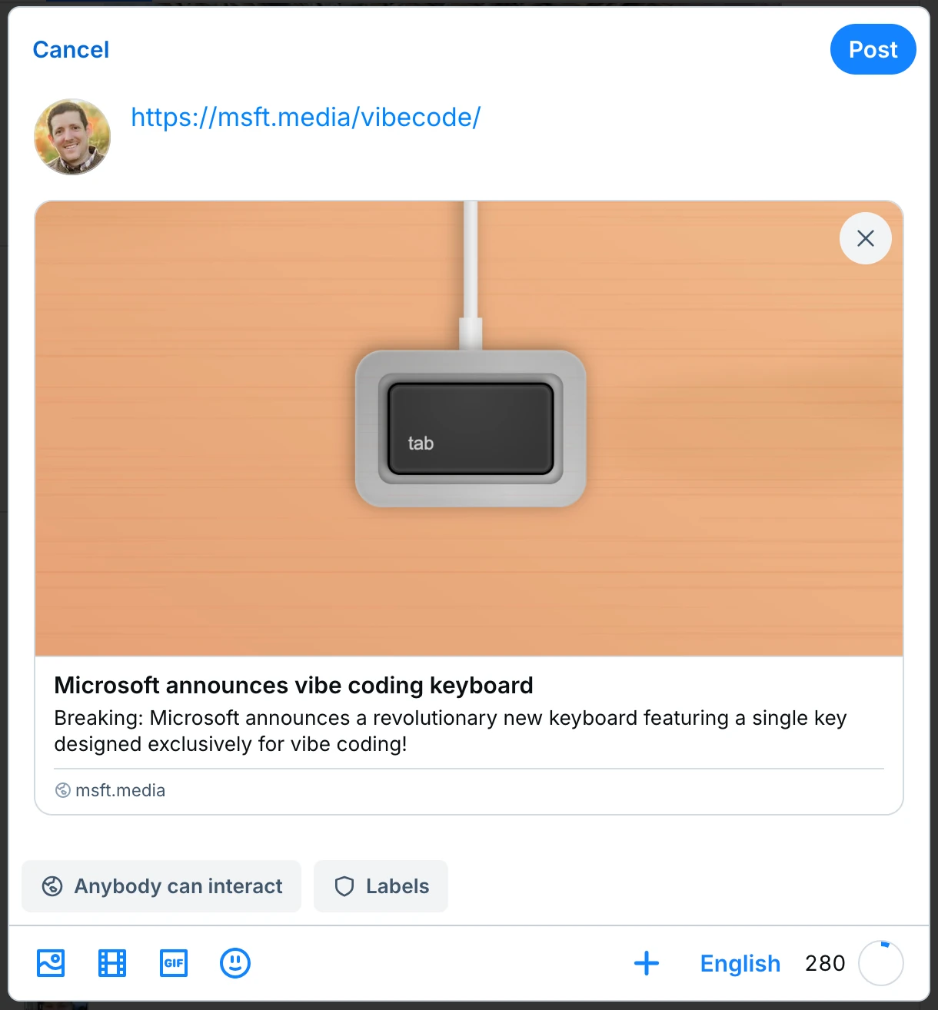This screenshot has width=938, height=1010.
Task: Click the character count progress circle
Action: coord(880,963)
